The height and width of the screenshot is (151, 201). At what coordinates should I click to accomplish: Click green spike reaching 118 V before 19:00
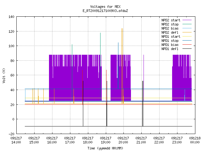[x=100, y=67]
